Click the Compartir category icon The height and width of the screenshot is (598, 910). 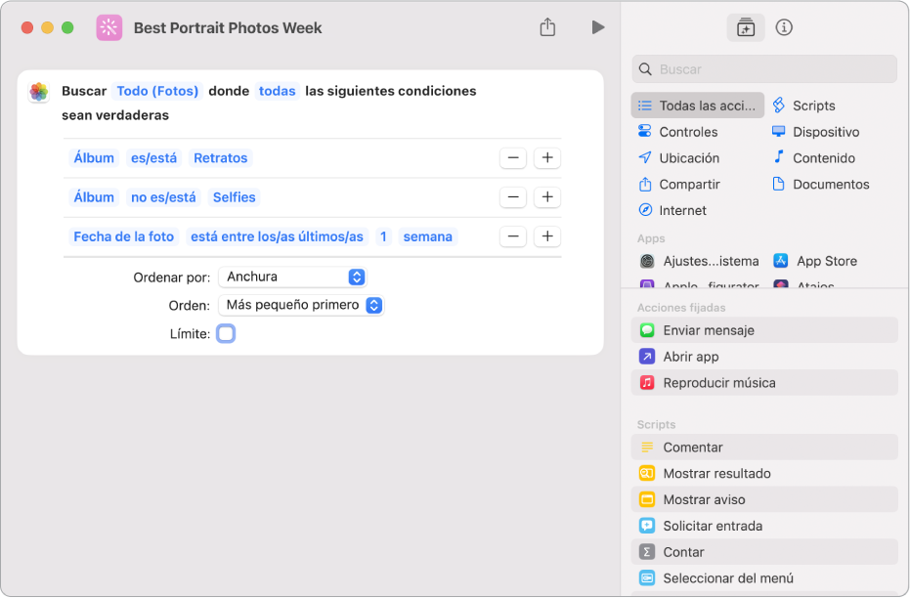(645, 185)
